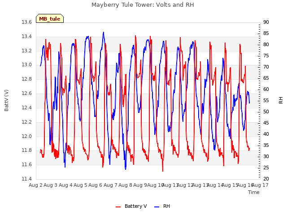Click the Aug 2 date tick

click(x=35, y=185)
